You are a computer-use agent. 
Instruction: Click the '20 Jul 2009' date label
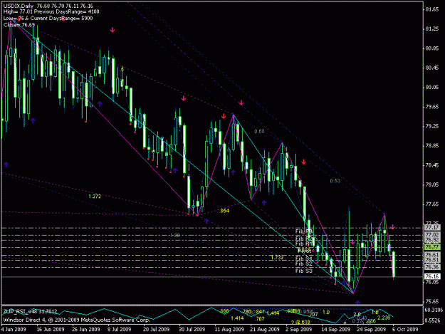pyautogui.click(x=156, y=329)
